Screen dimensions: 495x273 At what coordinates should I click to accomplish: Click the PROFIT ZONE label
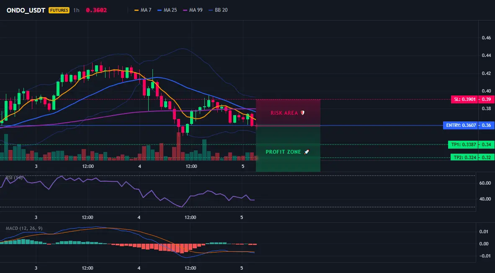[x=283, y=152]
